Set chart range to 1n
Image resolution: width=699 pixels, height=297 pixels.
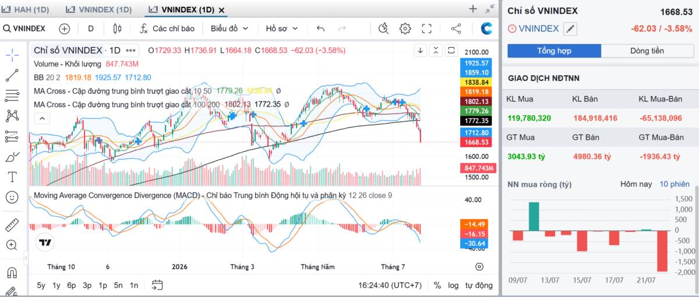(134, 285)
